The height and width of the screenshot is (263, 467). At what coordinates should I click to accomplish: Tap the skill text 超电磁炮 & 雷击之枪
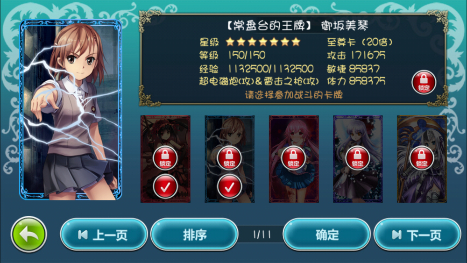(x=259, y=81)
